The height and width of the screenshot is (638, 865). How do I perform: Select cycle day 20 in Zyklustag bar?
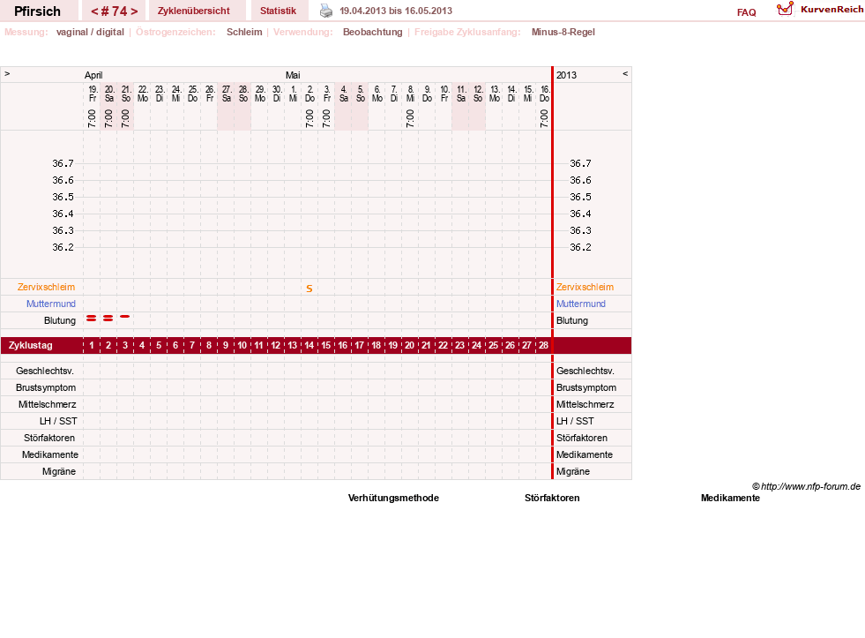point(409,346)
